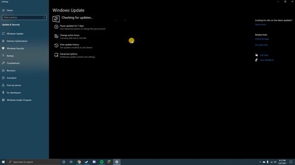The image size is (295, 165).
Task: Click Pause updates for 7 days
Action: pyautogui.click(x=72, y=26)
